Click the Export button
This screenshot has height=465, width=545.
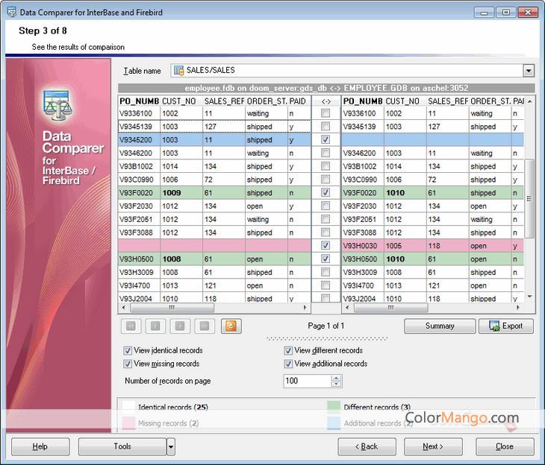[505, 326]
